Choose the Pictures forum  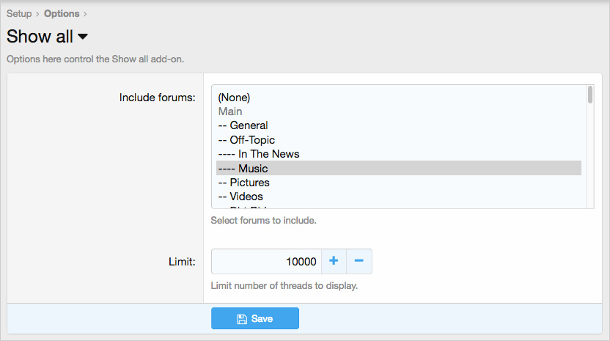pyautogui.click(x=244, y=183)
